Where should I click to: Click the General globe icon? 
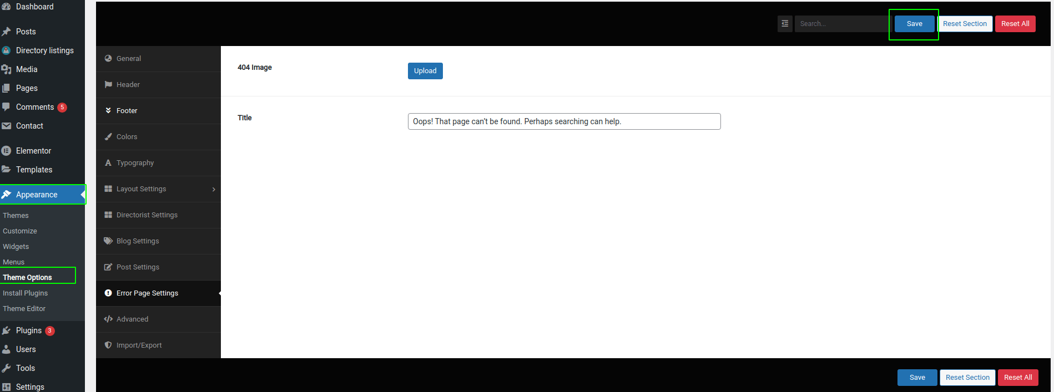[x=108, y=59]
